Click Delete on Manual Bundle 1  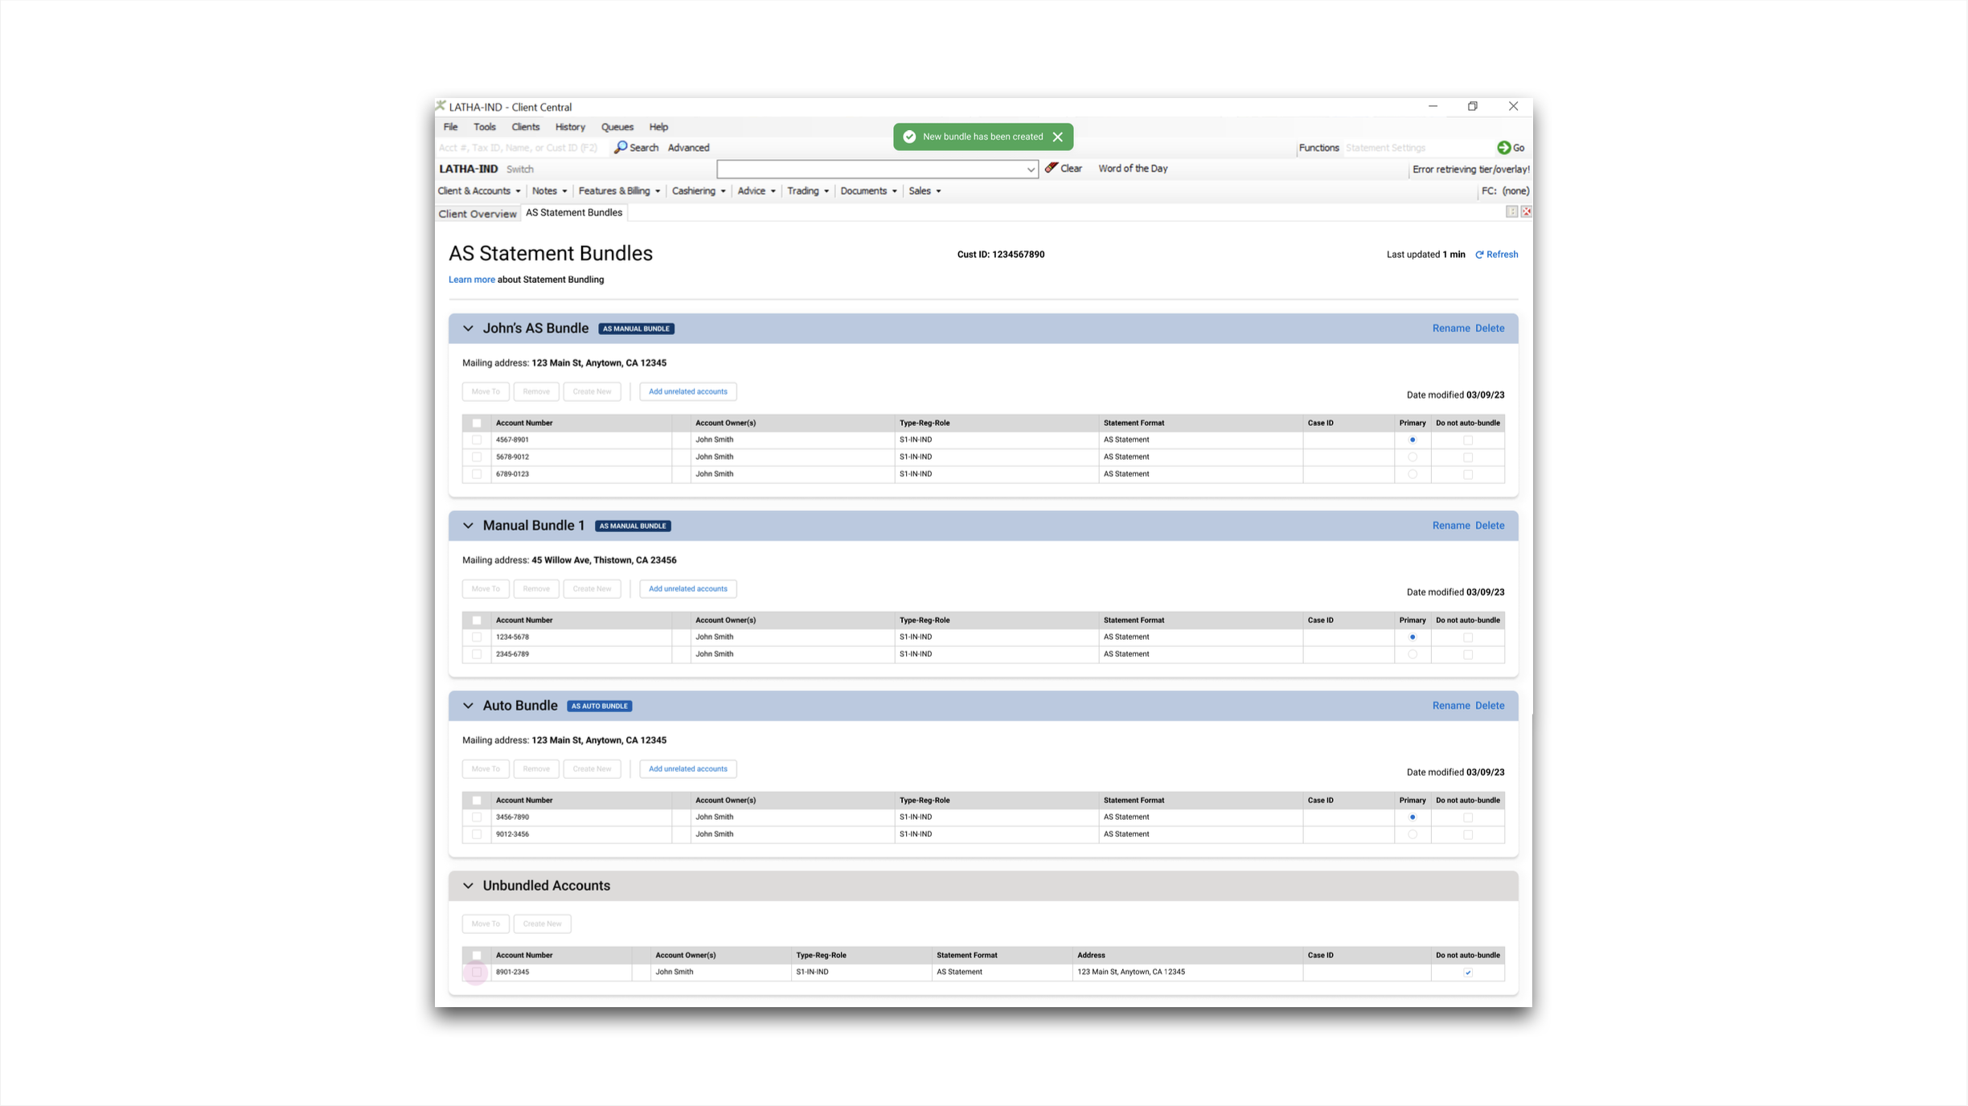pos(1490,525)
